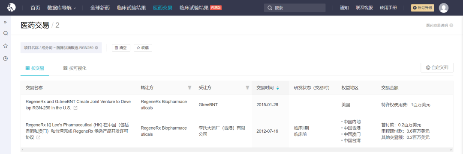Click the 中国澳门 region entry
The width and height of the screenshot is (463, 154).
pyautogui.click(x=352, y=134)
